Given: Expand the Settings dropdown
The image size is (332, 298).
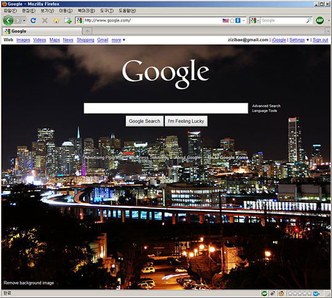Looking at the screenshot, I should [299, 40].
